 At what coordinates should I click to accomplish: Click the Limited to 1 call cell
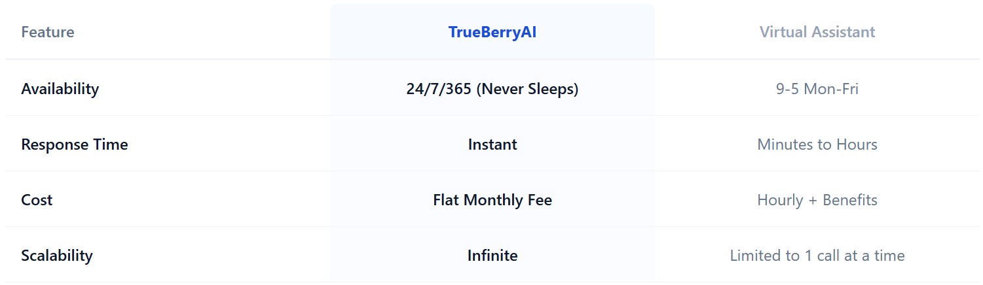pyautogui.click(x=817, y=256)
